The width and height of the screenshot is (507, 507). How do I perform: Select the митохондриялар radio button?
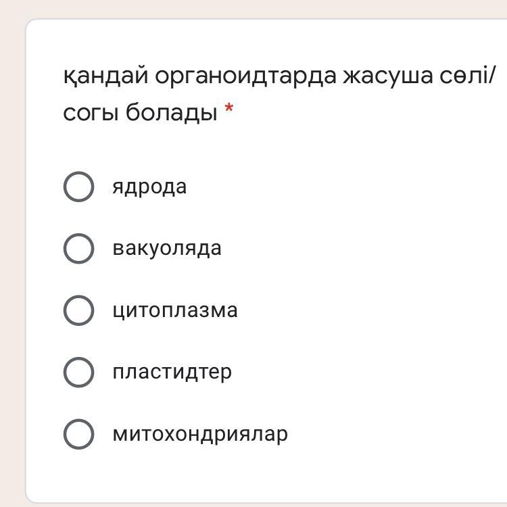[78, 433]
